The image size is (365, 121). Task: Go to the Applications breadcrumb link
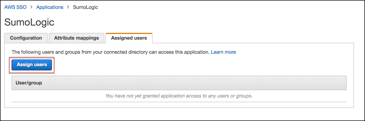click(50, 7)
